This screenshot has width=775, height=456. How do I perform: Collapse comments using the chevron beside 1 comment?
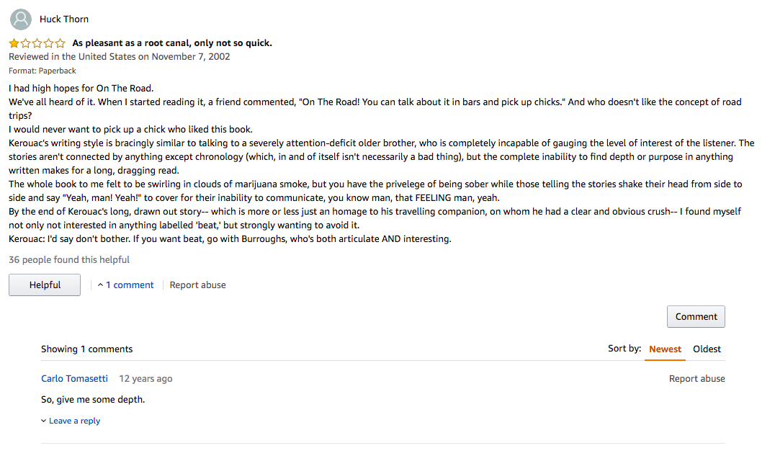[100, 285]
